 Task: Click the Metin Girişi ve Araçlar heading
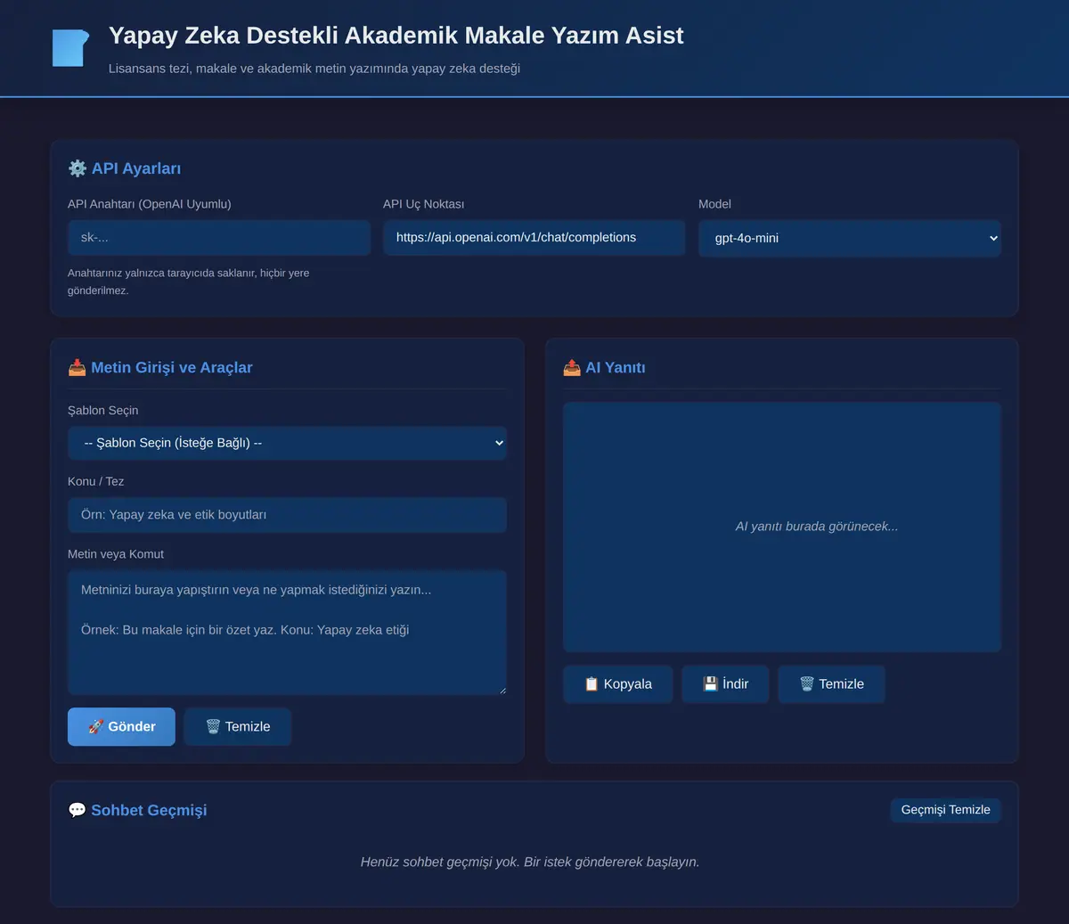click(172, 367)
